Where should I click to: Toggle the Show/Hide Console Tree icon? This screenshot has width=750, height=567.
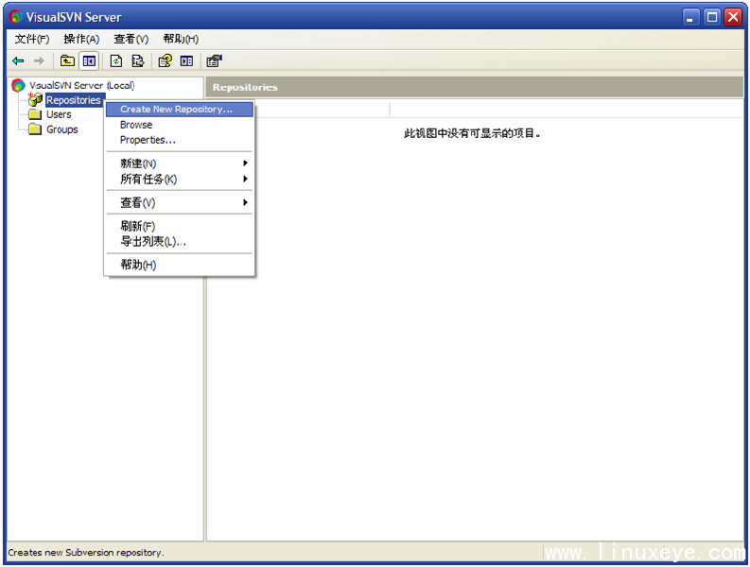click(89, 60)
